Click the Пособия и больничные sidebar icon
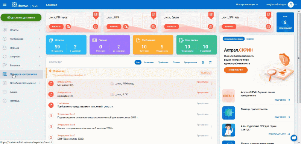Viewport: 301px width, 144px height. (5, 83)
